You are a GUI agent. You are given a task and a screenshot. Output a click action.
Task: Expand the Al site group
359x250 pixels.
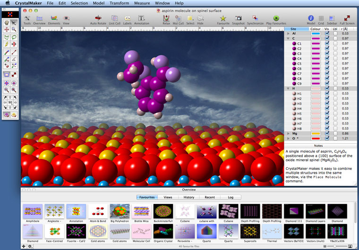point(288,33)
